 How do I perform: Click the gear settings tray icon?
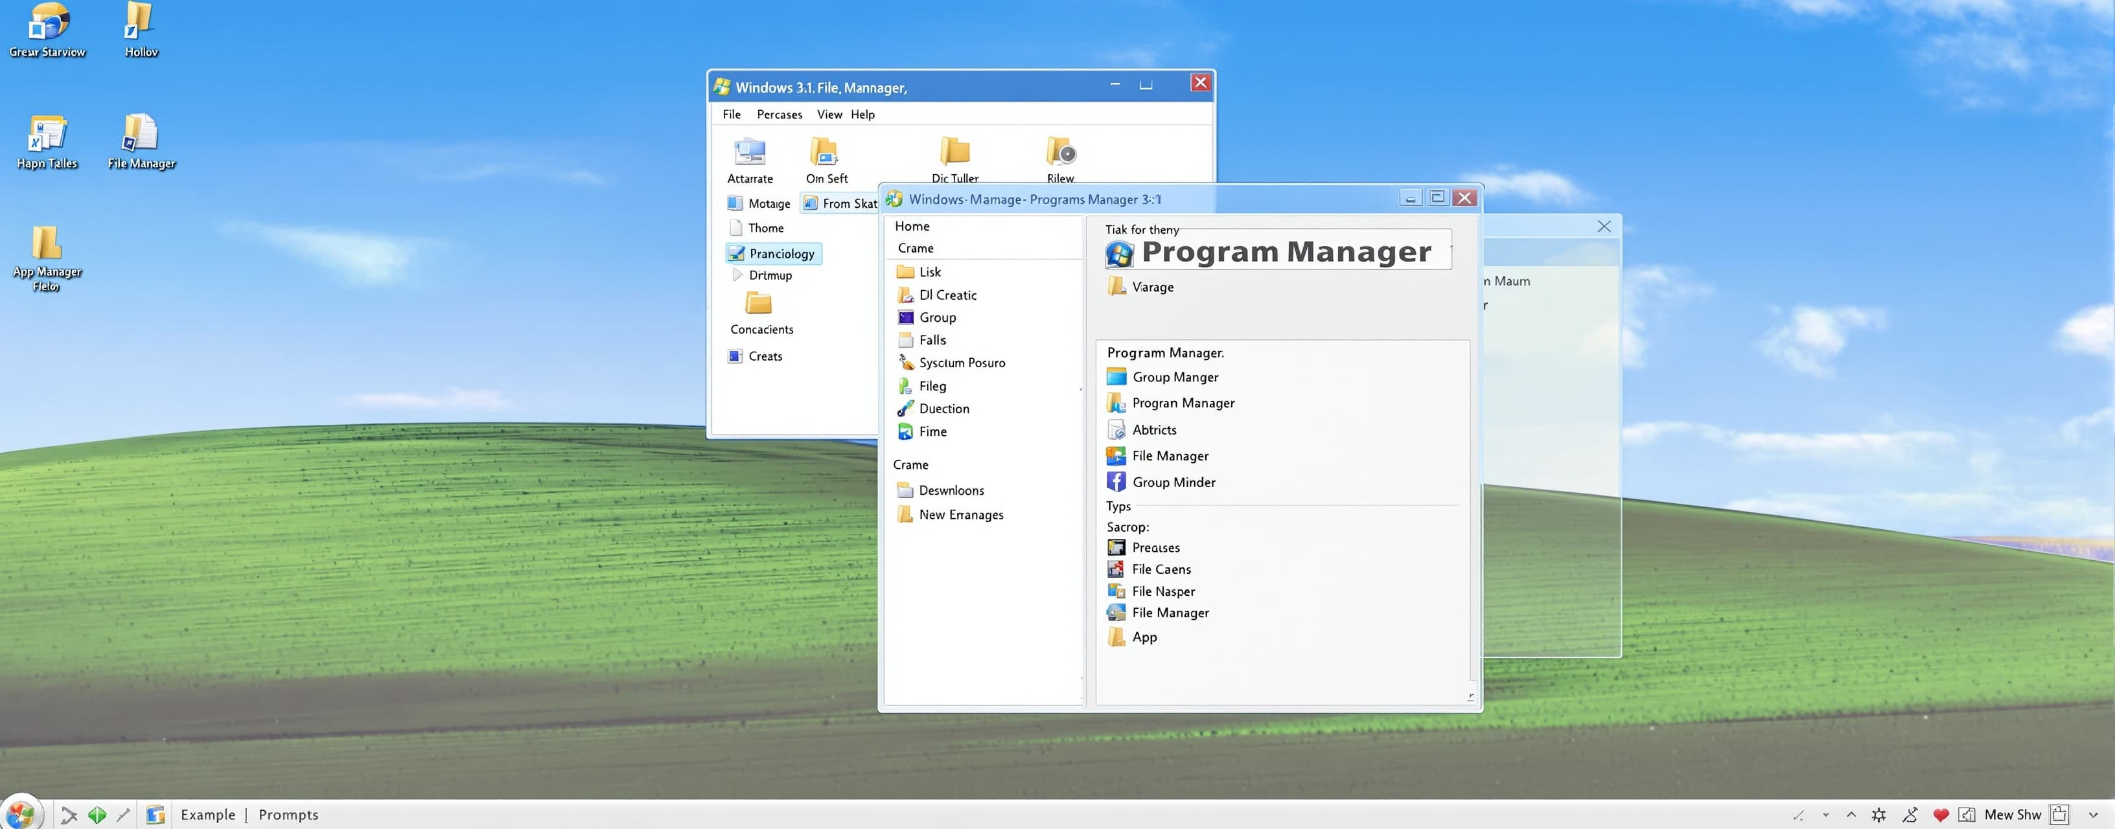pyautogui.click(x=1878, y=814)
